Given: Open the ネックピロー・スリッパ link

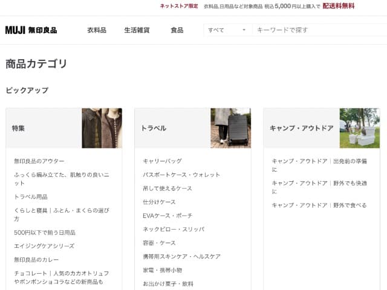Looking at the screenshot, I should pos(174,230).
